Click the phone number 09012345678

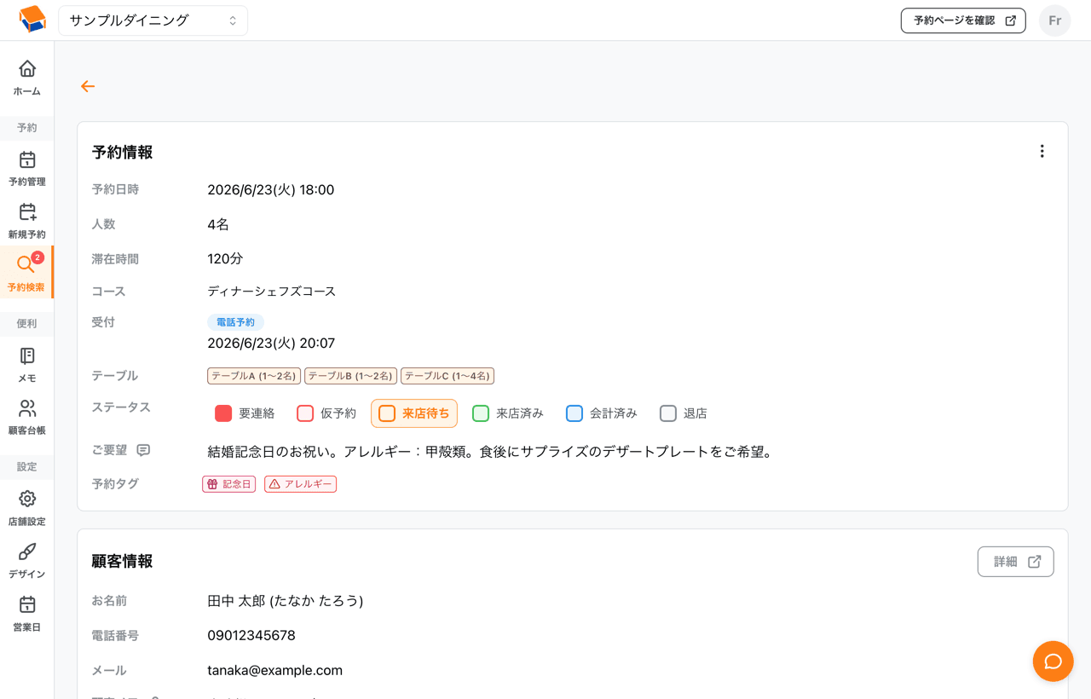[x=251, y=636]
